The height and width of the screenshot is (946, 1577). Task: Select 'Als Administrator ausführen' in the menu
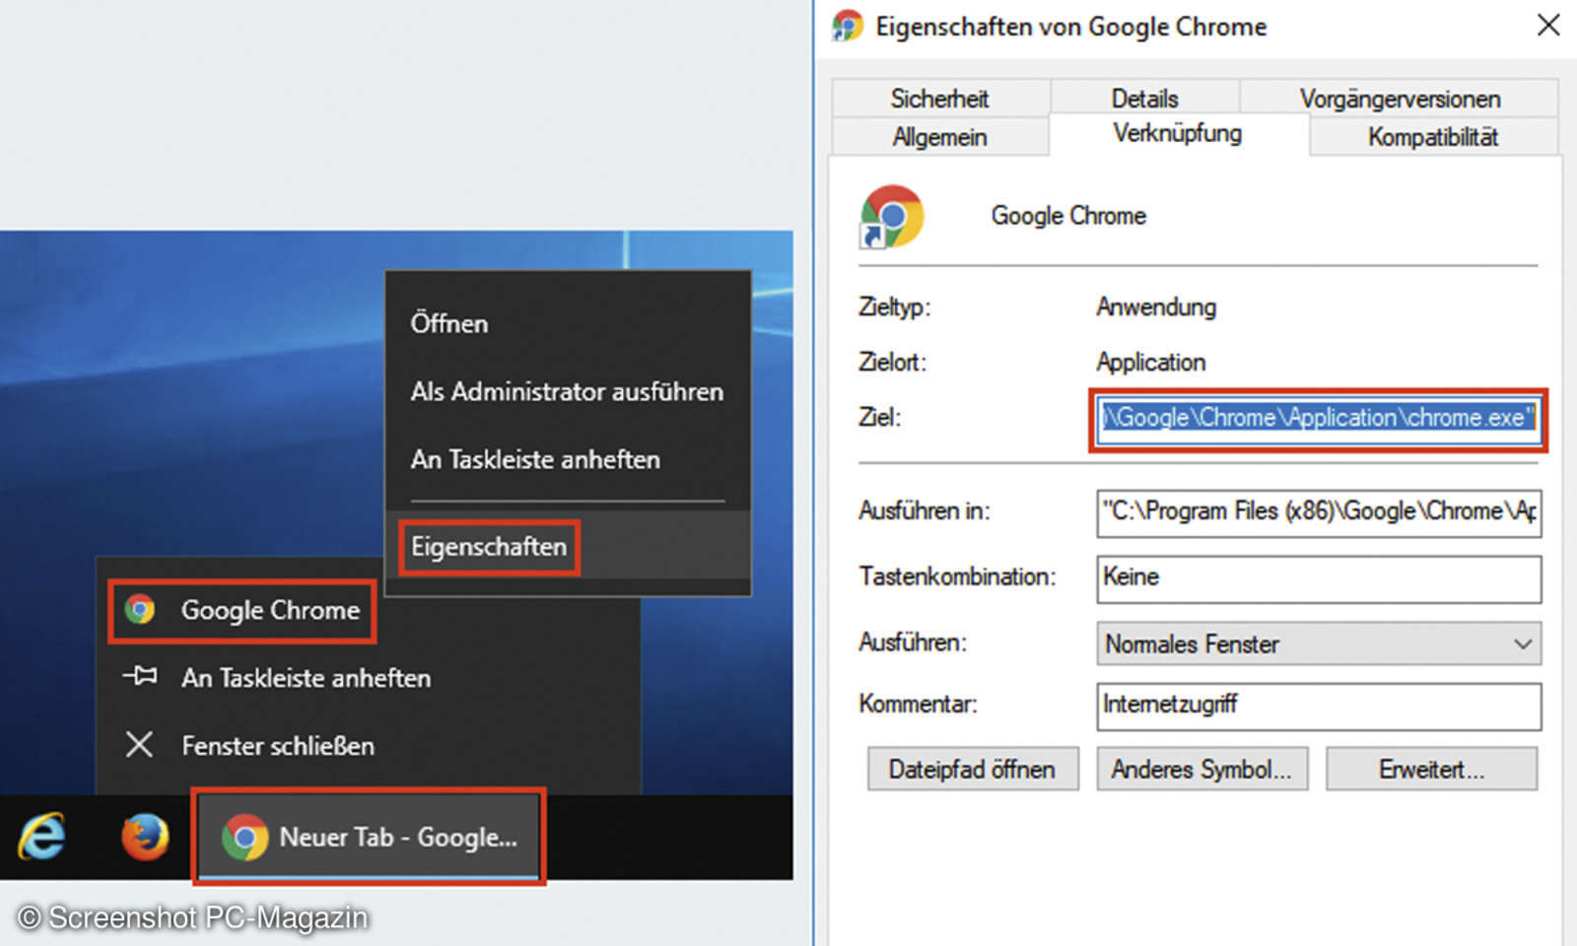coord(567,391)
